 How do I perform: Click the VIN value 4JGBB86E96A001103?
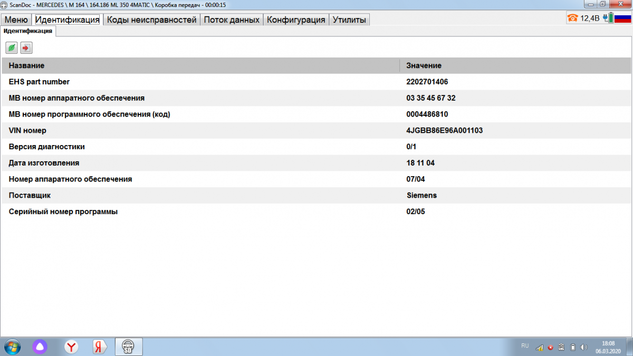point(445,130)
